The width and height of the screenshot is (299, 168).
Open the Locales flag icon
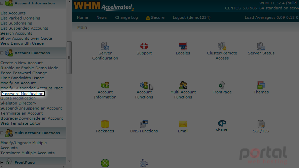pyautogui.click(x=183, y=46)
